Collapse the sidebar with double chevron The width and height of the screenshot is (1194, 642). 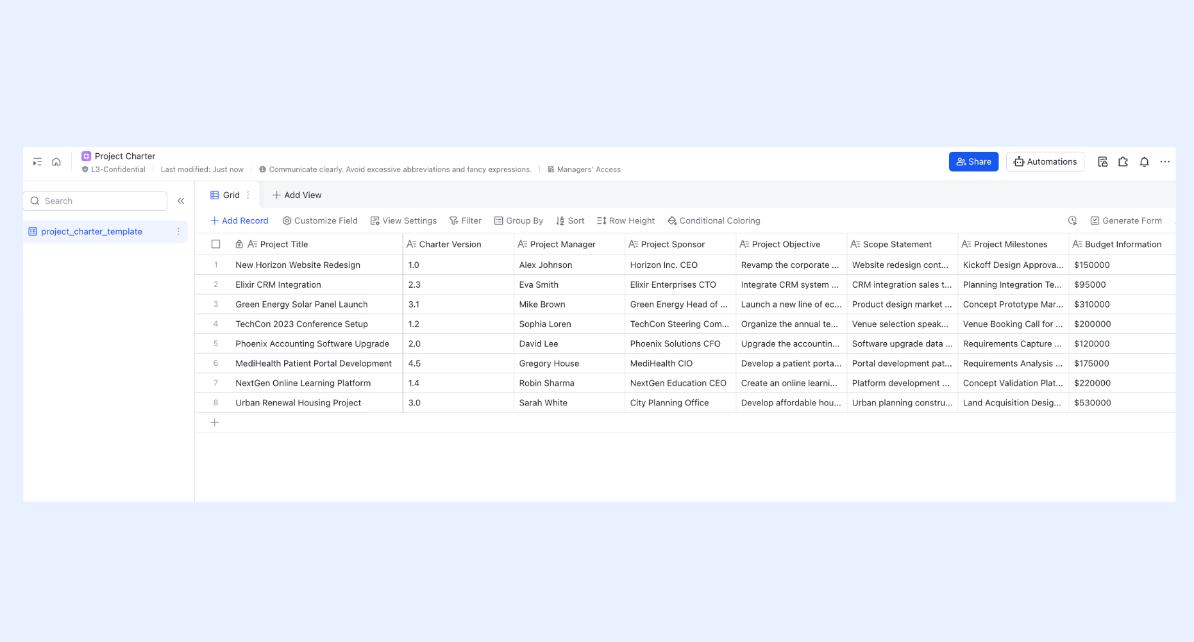coord(181,201)
